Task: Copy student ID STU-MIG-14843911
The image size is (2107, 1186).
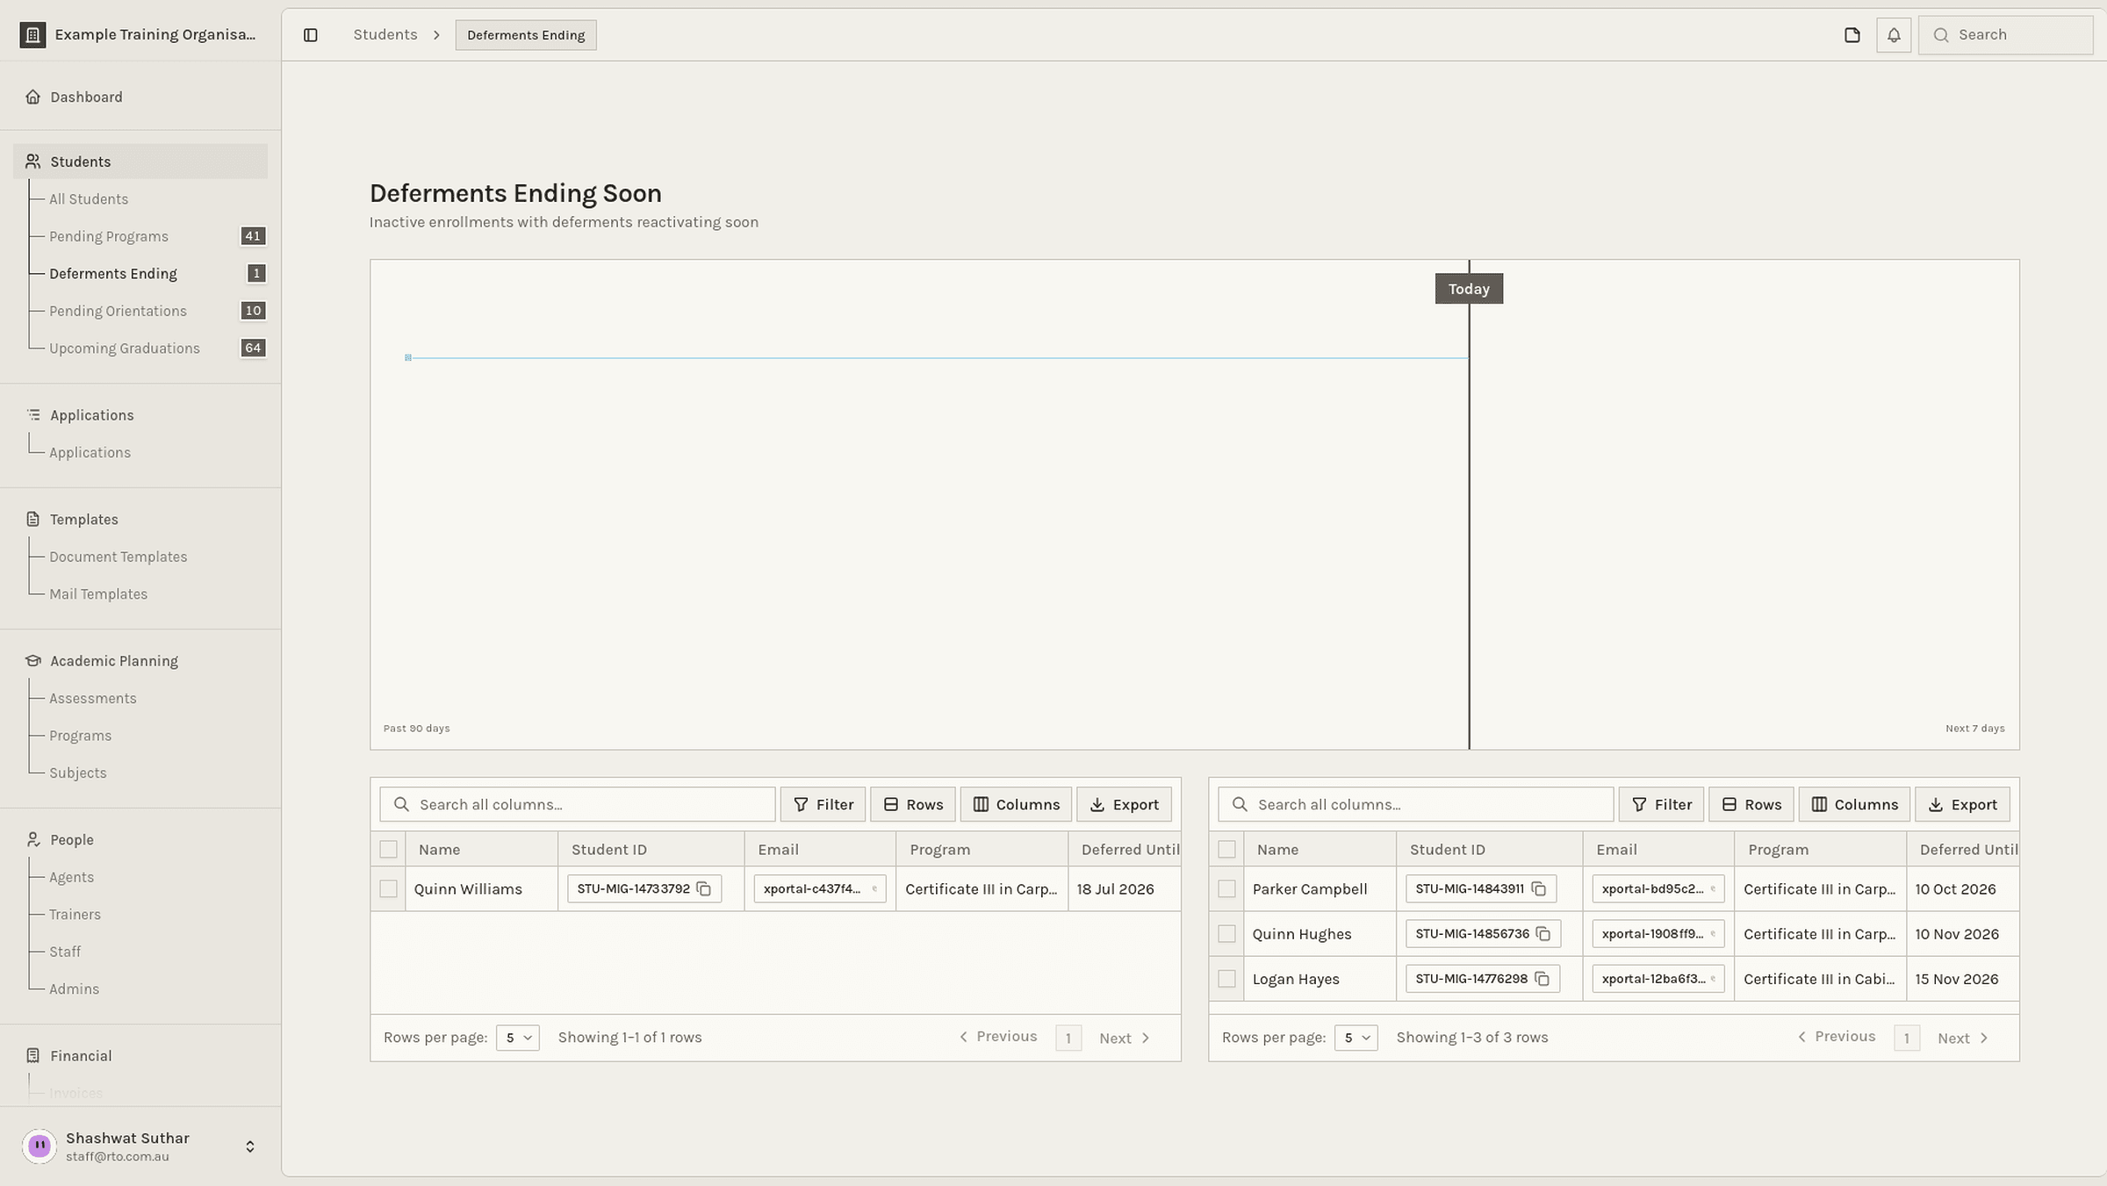Action: [x=1539, y=889]
